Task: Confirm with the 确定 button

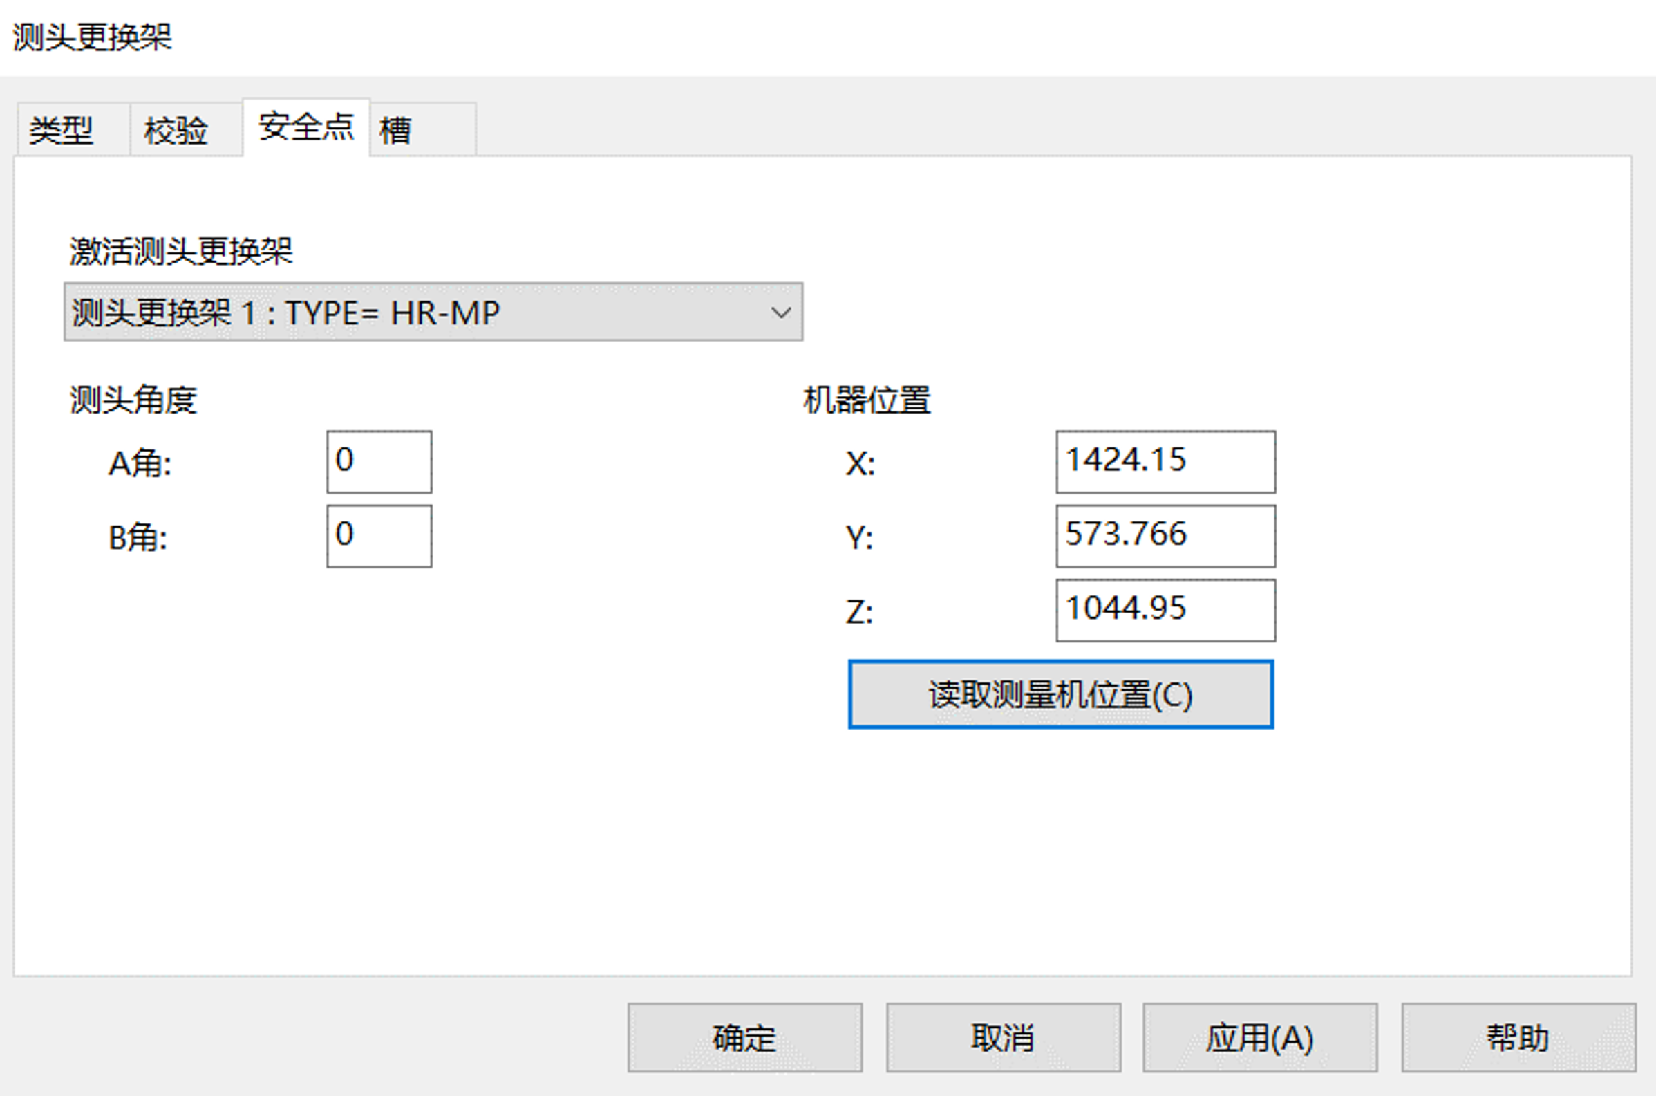Action: click(744, 1038)
